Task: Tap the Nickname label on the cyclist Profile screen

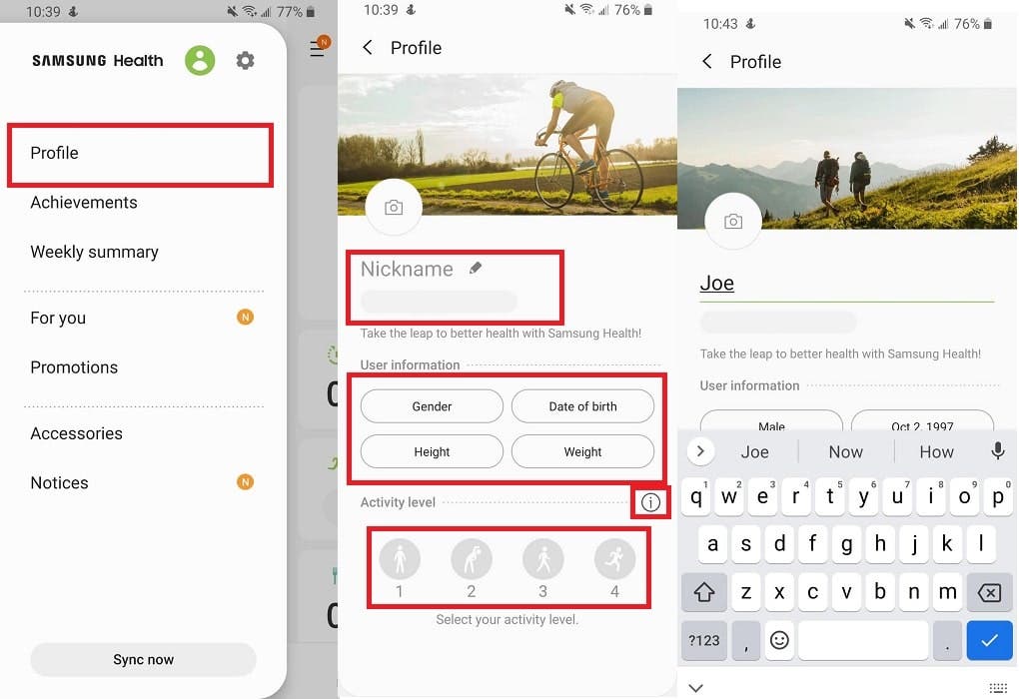Action: pyautogui.click(x=407, y=269)
